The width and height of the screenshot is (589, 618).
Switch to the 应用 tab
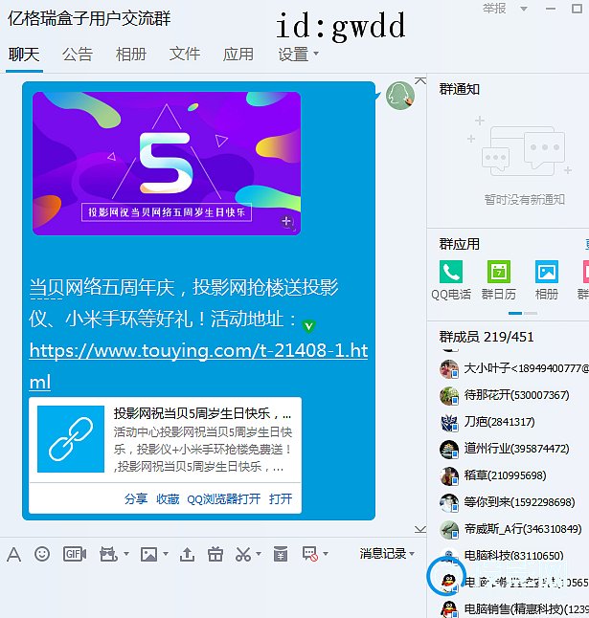click(238, 55)
